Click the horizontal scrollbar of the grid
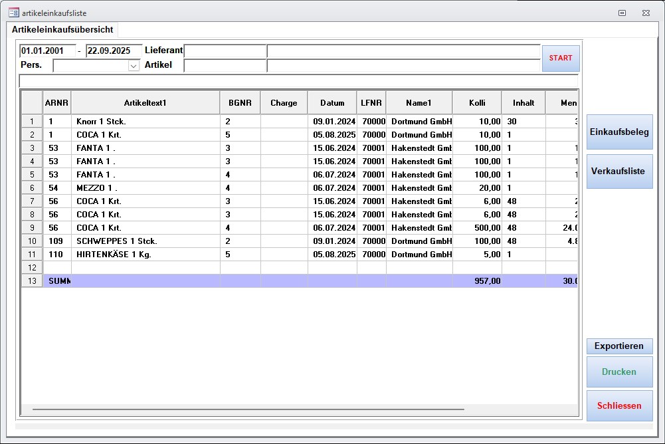665x444 pixels. click(x=246, y=410)
